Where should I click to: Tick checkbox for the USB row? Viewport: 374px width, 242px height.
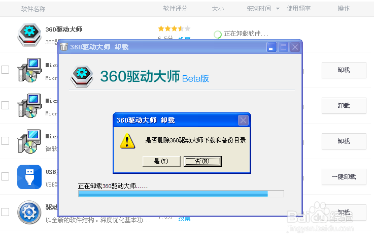coord(5,176)
